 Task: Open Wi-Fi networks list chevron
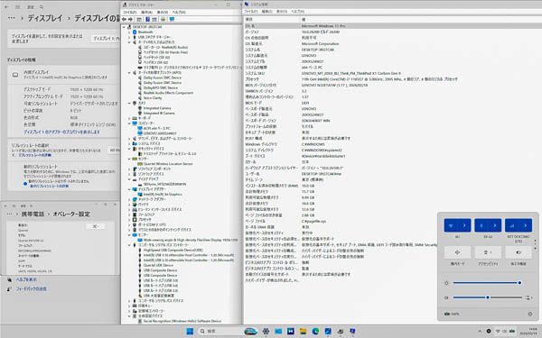point(464,225)
